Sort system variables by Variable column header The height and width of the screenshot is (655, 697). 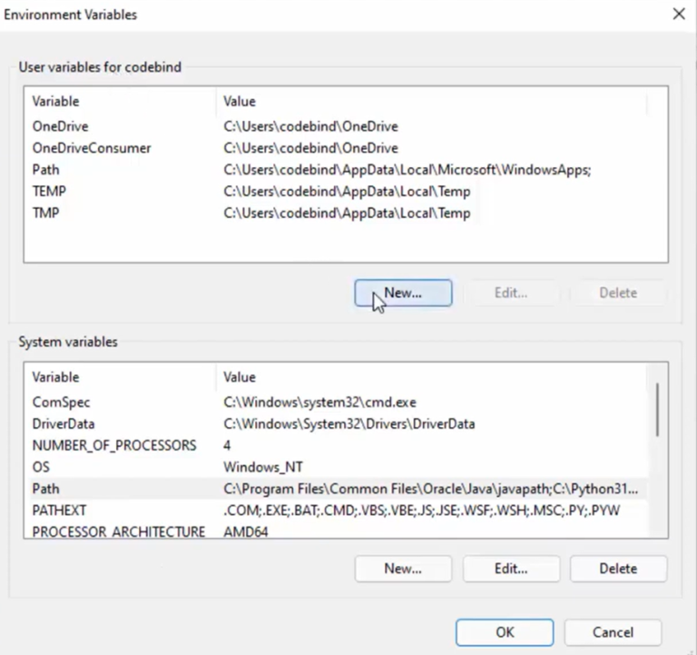click(x=56, y=377)
